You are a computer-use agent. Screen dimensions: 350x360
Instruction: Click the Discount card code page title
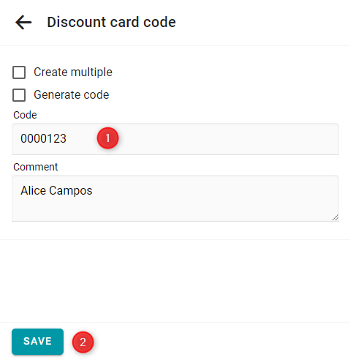pyautogui.click(x=111, y=22)
